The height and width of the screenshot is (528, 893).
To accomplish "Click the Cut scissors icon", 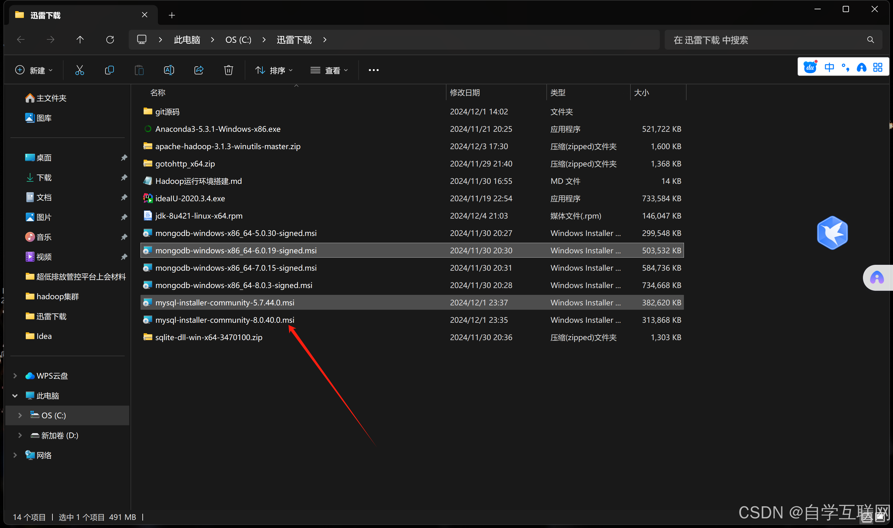I will click(80, 70).
